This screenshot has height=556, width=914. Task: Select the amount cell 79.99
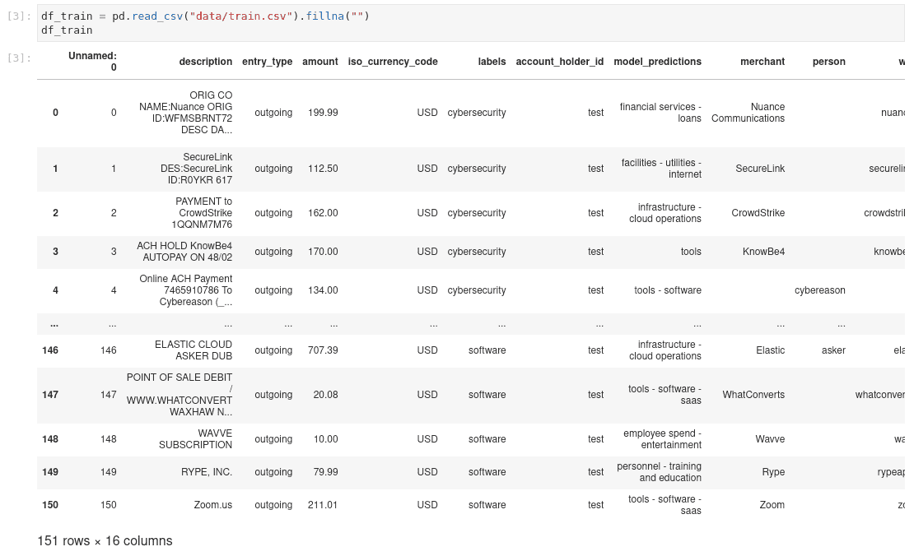coord(325,472)
